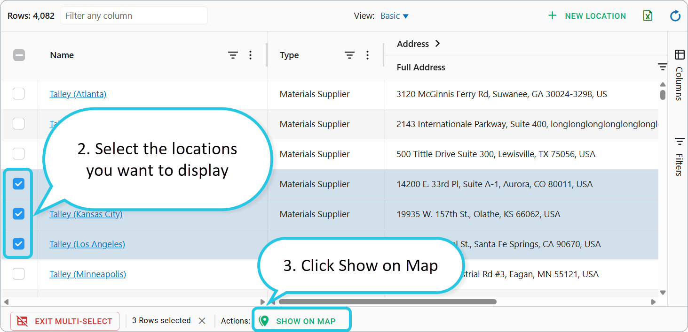Click in the Filter any column field
Viewport: 688px width, 332px height.
tap(134, 16)
